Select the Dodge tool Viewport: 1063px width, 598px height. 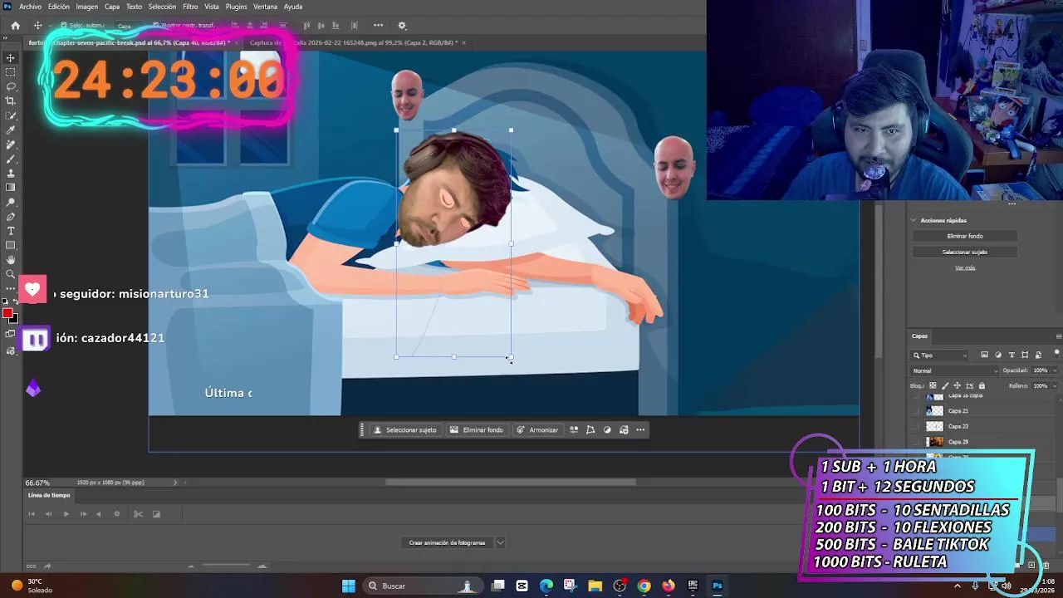pyautogui.click(x=11, y=202)
